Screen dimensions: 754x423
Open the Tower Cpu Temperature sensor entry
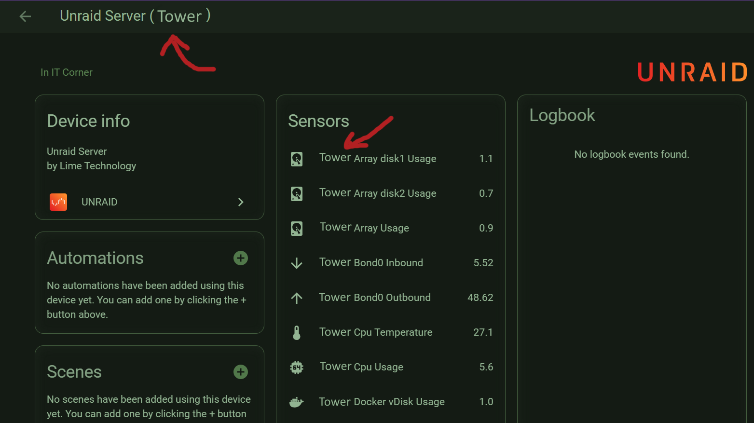375,332
